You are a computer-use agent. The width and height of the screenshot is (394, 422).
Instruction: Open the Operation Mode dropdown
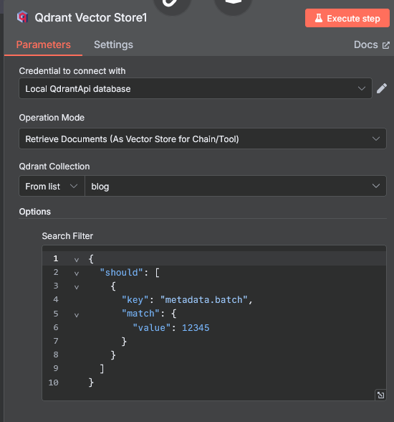(x=203, y=139)
